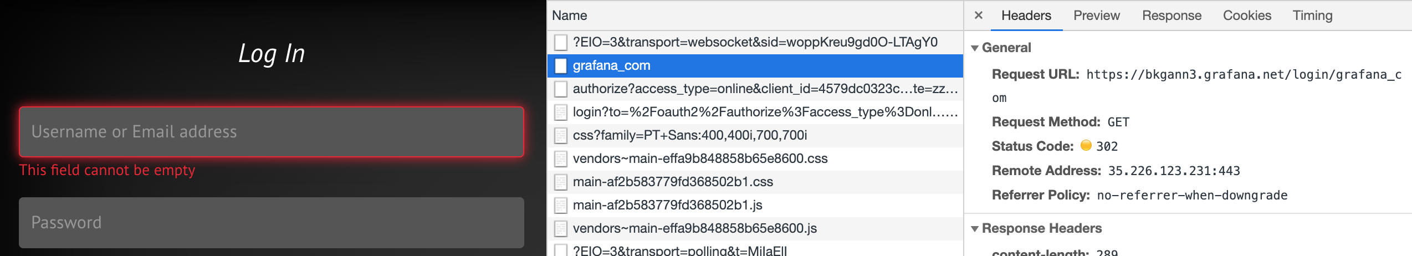
Task: Open the Response tab
Action: point(1171,16)
